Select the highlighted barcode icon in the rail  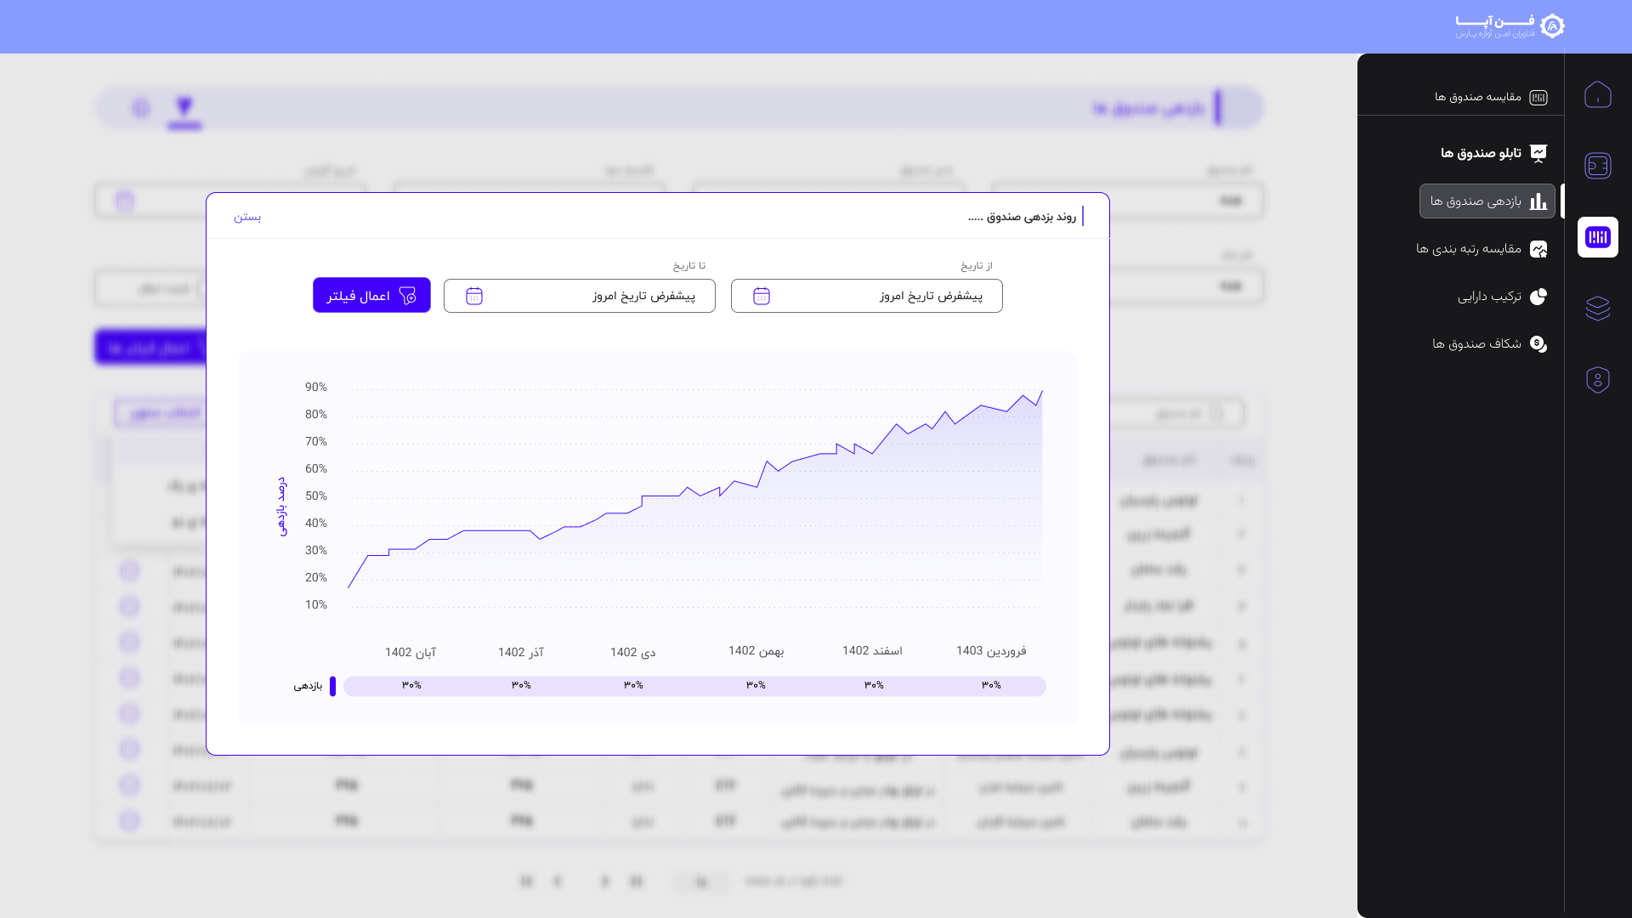click(1597, 237)
